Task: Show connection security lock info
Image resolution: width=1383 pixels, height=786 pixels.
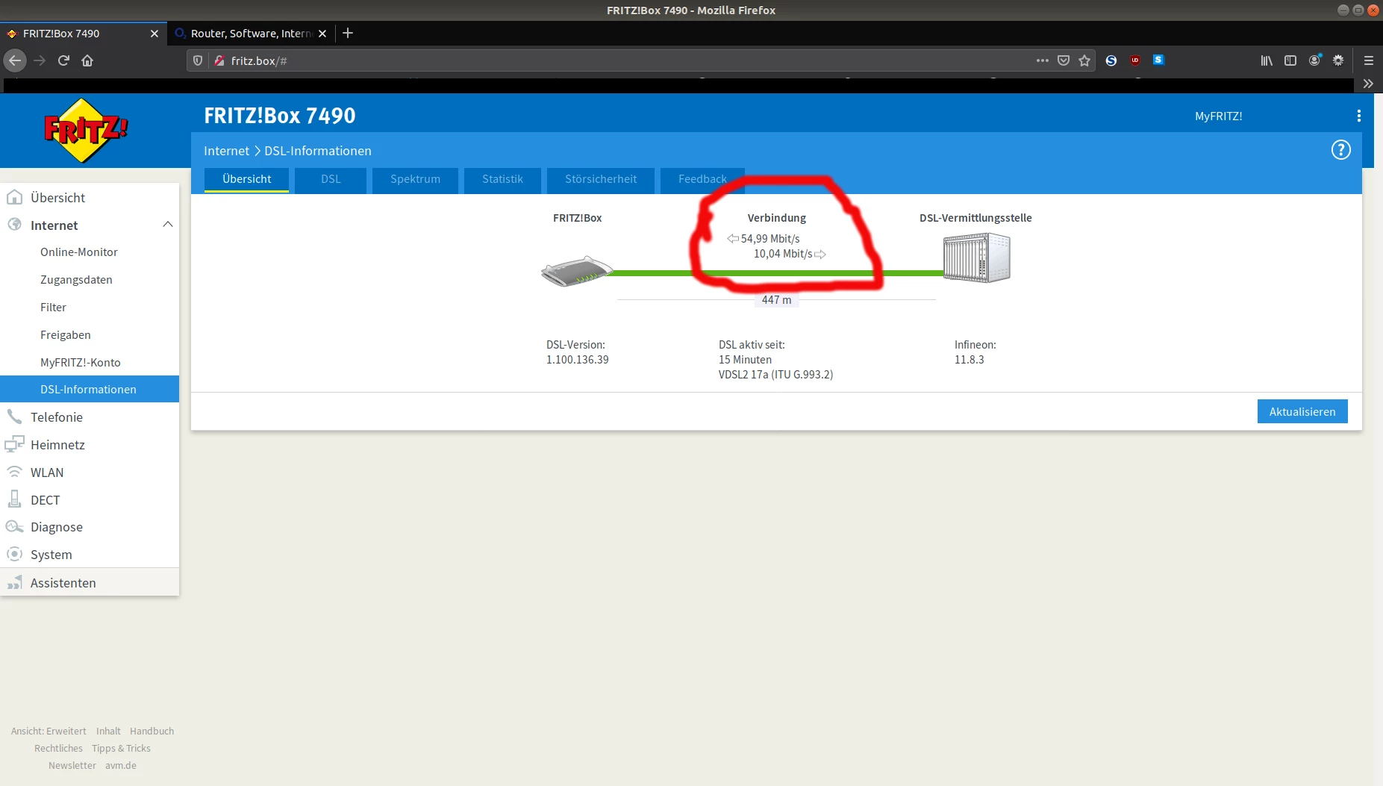Action: click(219, 60)
